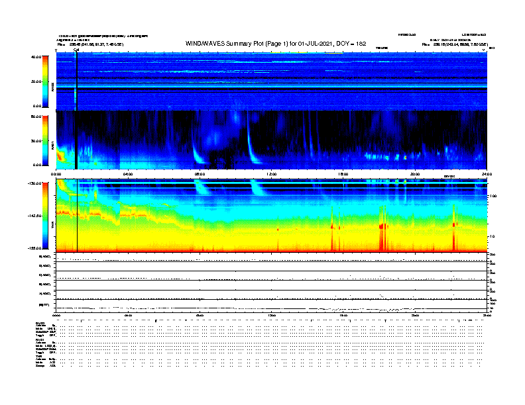
Task: Select the RAD2 panel color scale bar
Action: 45,81
